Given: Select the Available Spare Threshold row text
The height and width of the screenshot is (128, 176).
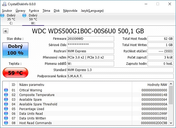Looking at the screenshot, I should [x=38, y=104].
